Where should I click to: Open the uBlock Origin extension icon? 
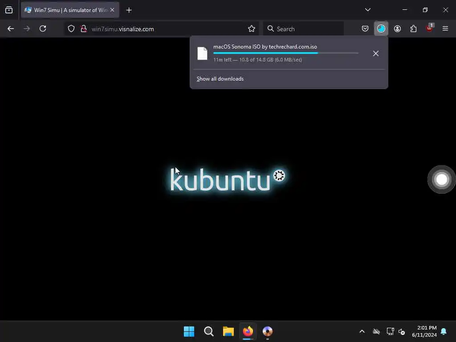point(430,28)
